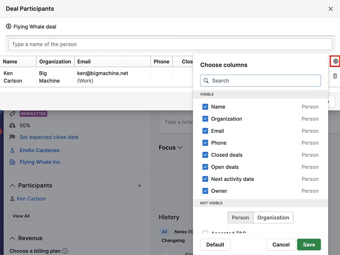Uncheck the Closed deals column checkbox
Viewport: 340px width, 255px height.
pos(205,155)
